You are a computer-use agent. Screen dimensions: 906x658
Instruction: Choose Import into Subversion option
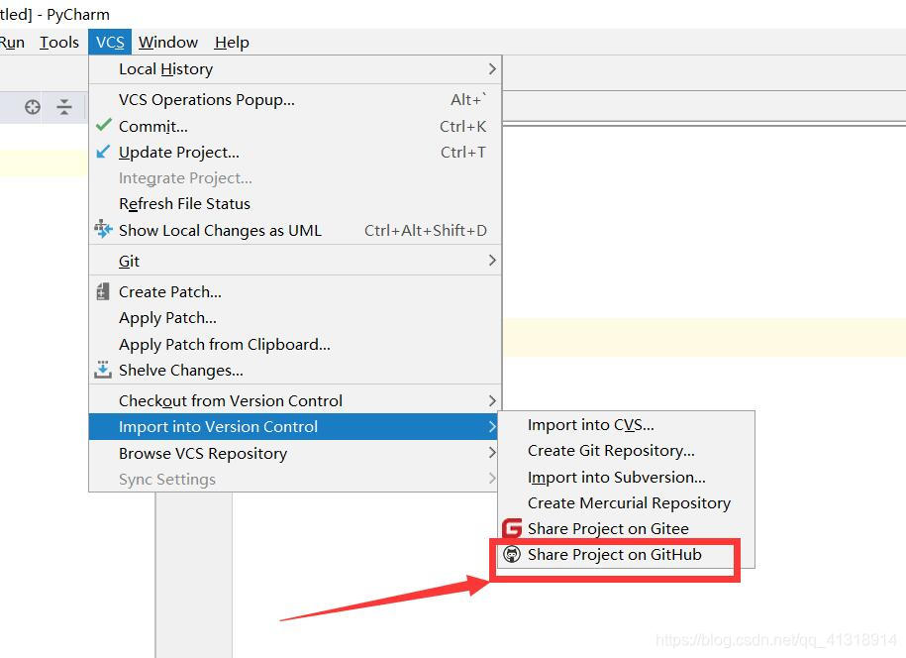pos(627,477)
